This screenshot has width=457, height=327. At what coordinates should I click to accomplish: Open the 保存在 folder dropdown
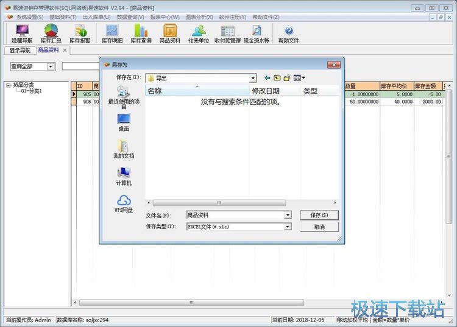click(x=253, y=78)
